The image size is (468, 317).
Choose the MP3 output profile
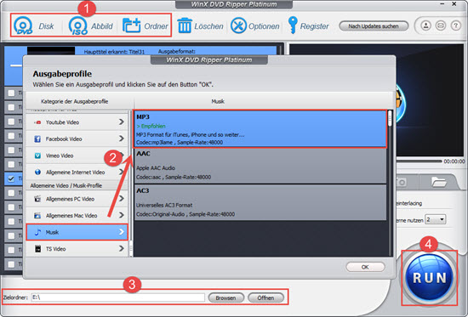[260, 129]
